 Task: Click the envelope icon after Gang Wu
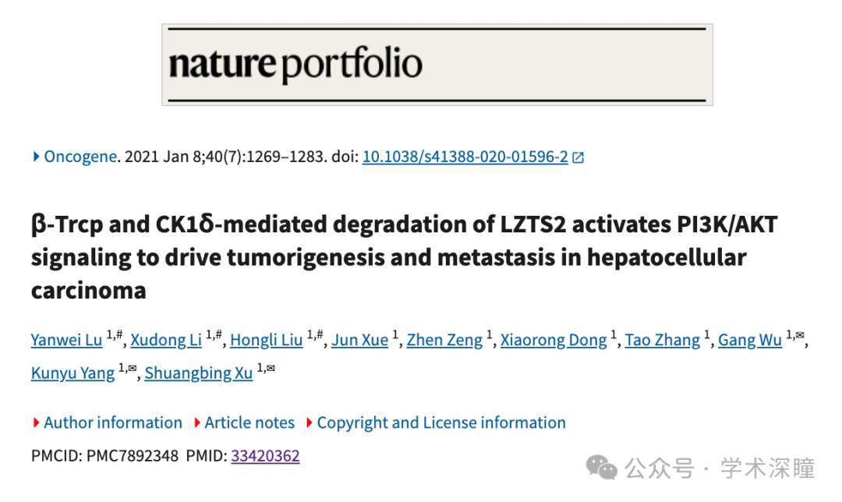(800, 335)
